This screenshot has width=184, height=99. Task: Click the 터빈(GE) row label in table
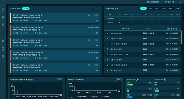(x=110, y=23)
